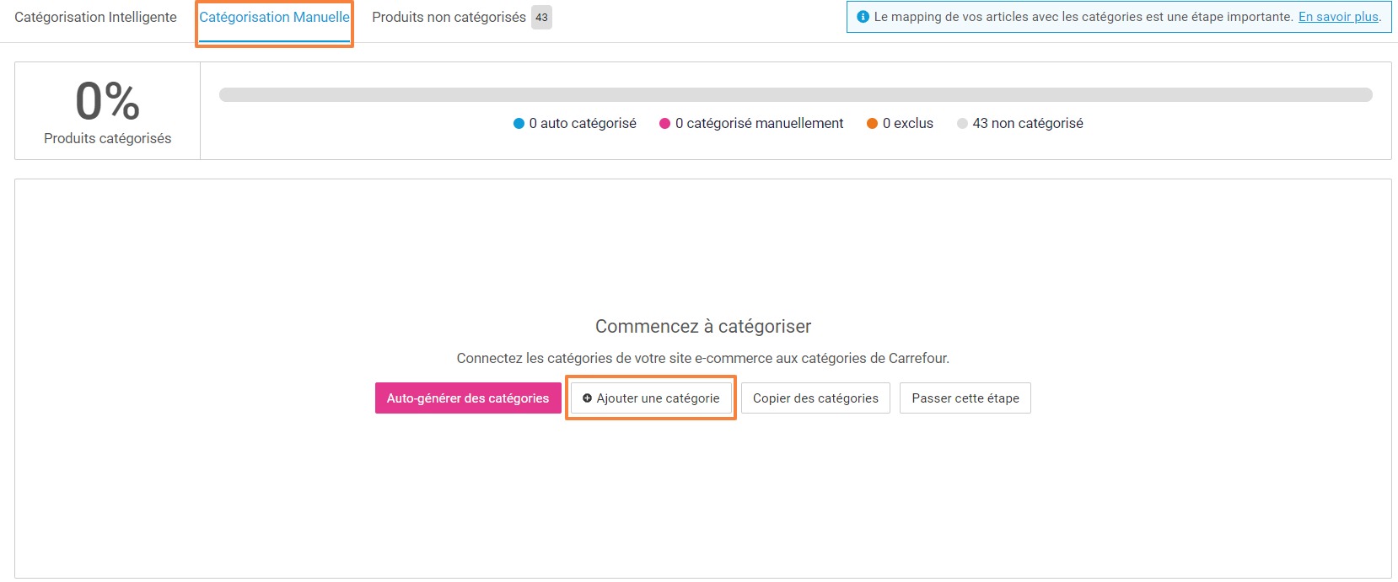Click the Produits catégorisés caption
The height and width of the screenshot is (582, 1398).
pos(107,138)
